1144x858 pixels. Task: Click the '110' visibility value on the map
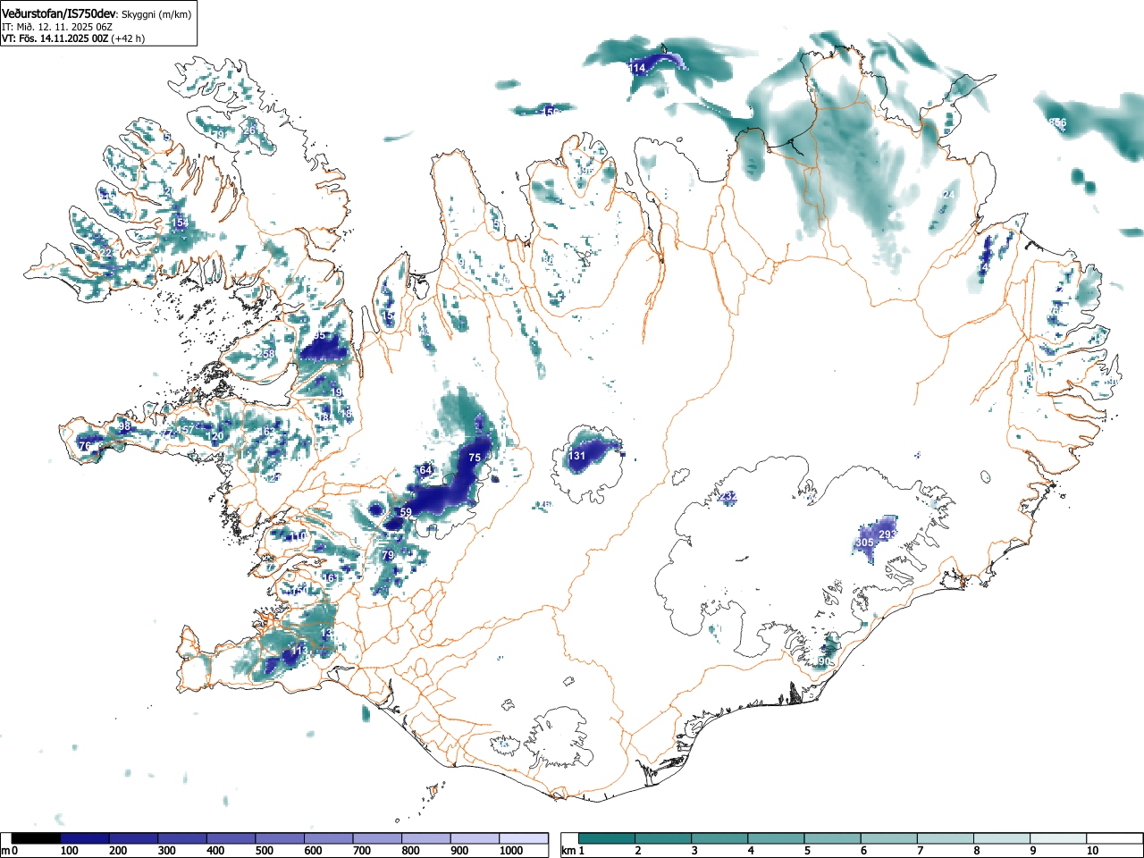click(299, 535)
